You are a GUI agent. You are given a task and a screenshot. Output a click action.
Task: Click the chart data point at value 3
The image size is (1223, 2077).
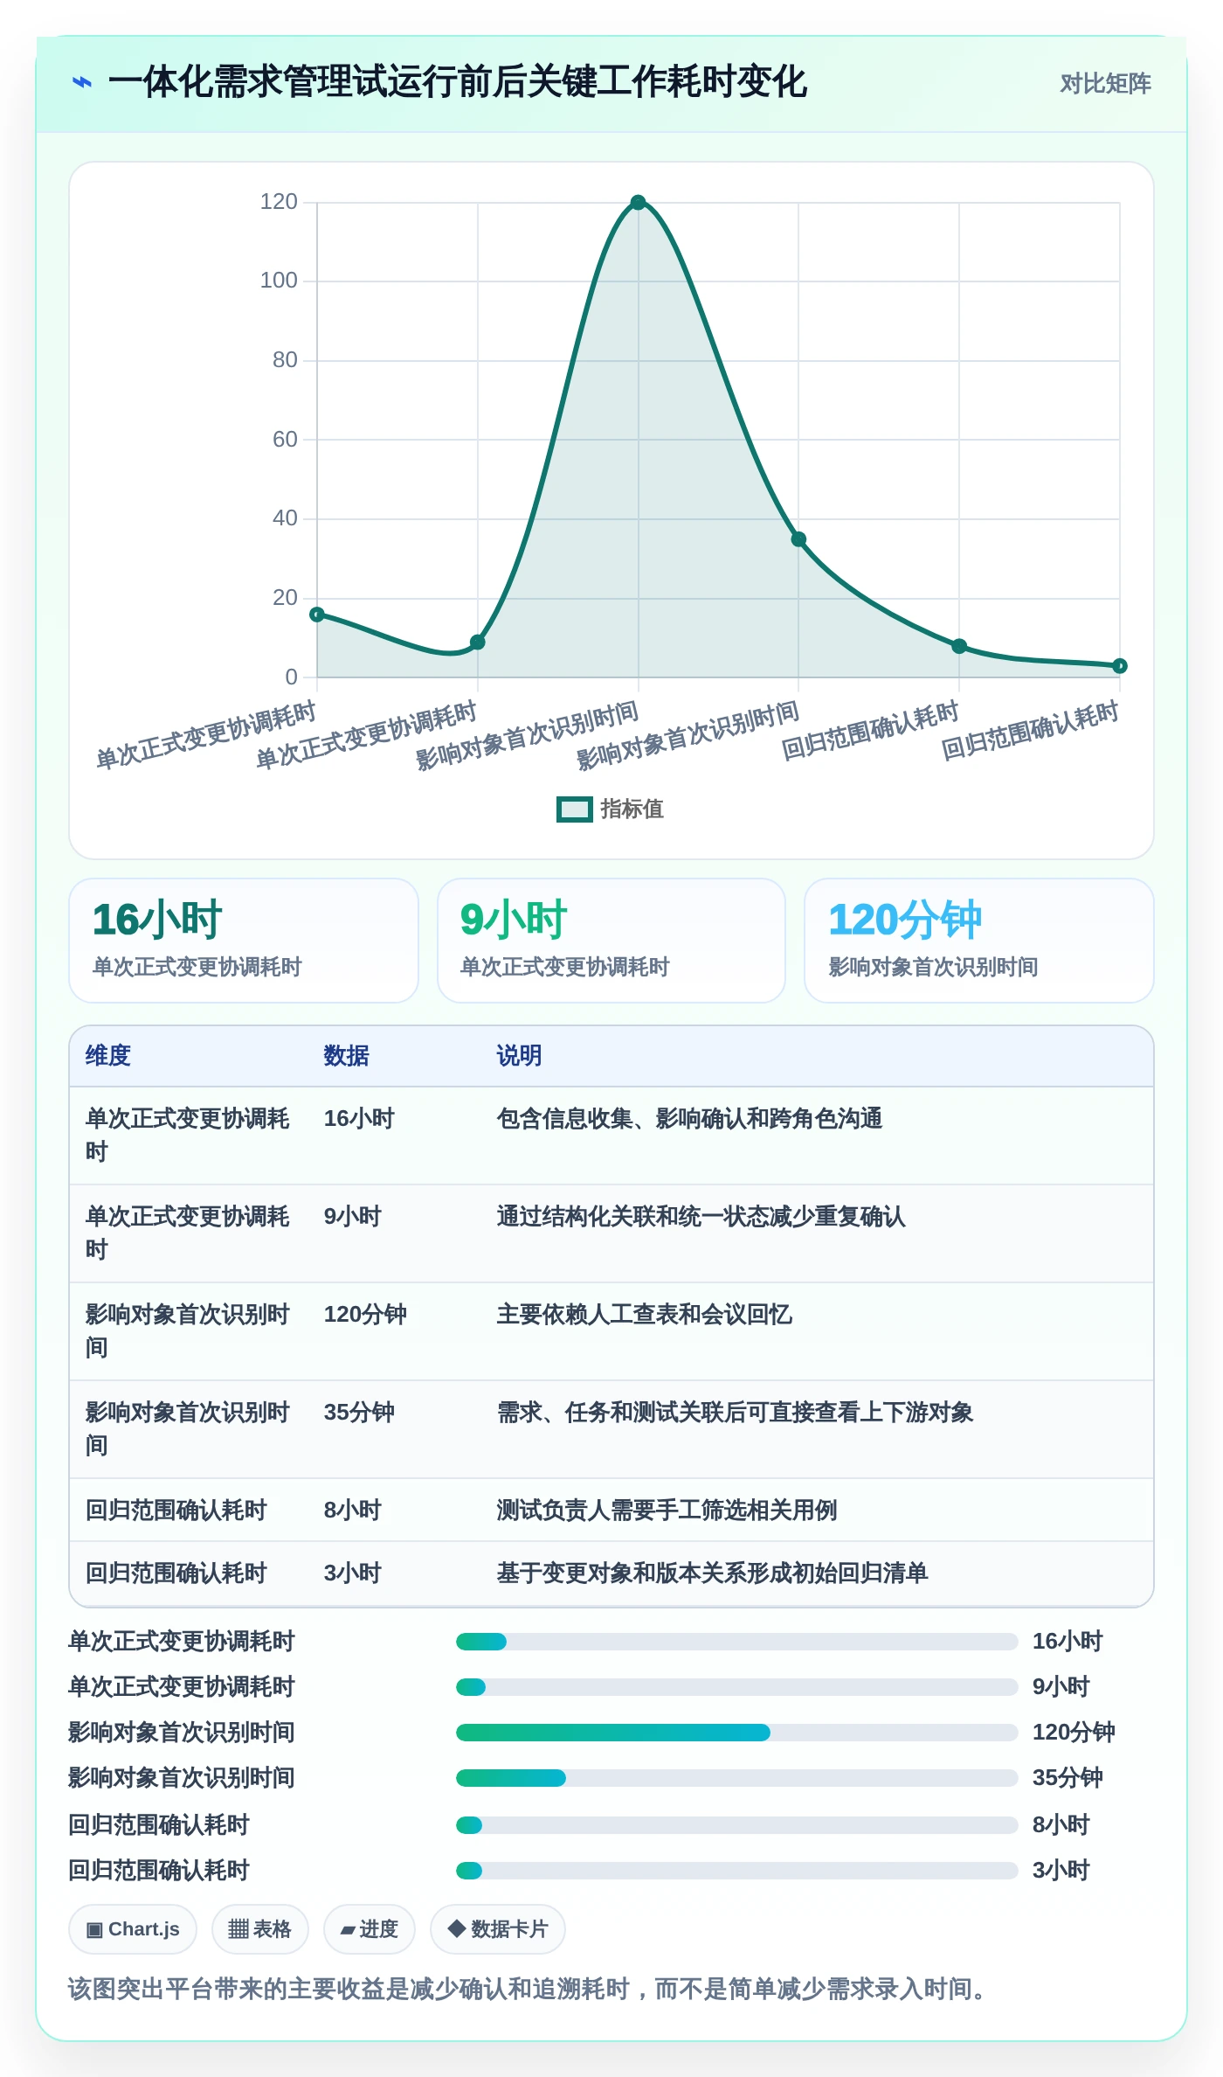click(1120, 666)
